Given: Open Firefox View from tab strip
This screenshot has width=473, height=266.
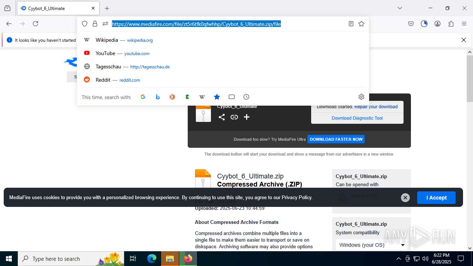Looking at the screenshot, I should pyautogui.click(x=7, y=8).
